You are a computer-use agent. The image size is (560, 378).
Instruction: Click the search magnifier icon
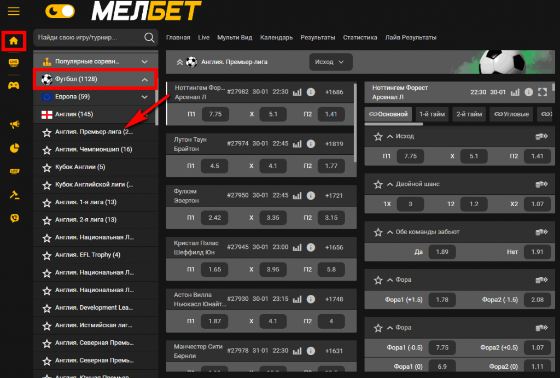click(149, 38)
